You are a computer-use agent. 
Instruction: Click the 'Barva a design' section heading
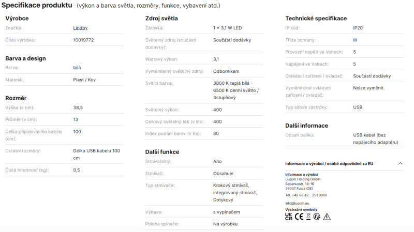pyautogui.click(x=25, y=58)
